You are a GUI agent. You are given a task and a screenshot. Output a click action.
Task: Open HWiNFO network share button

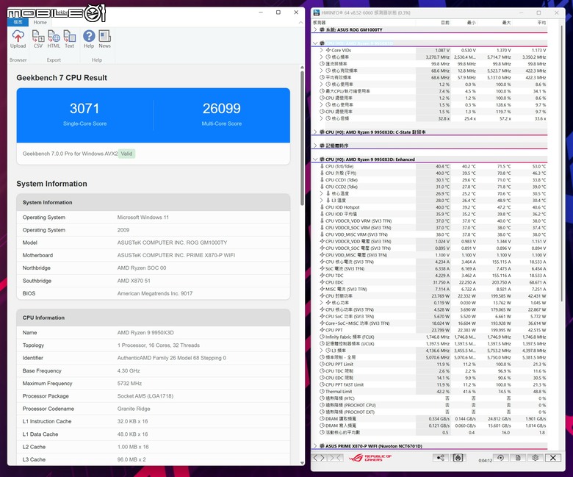pyautogui.click(x=440, y=458)
